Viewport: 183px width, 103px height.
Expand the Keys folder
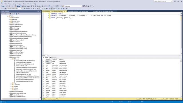pos(11,83)
